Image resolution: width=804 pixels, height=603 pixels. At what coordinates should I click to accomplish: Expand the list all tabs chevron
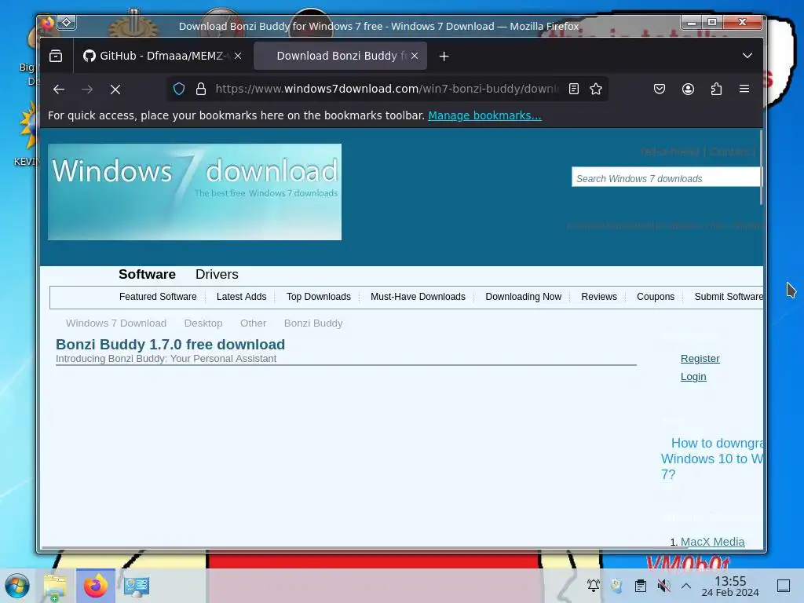(x=747, y=56)
